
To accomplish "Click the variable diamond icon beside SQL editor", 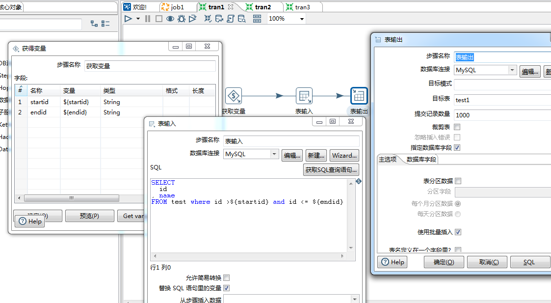I will pyautogui.click(x=359, y=181).
